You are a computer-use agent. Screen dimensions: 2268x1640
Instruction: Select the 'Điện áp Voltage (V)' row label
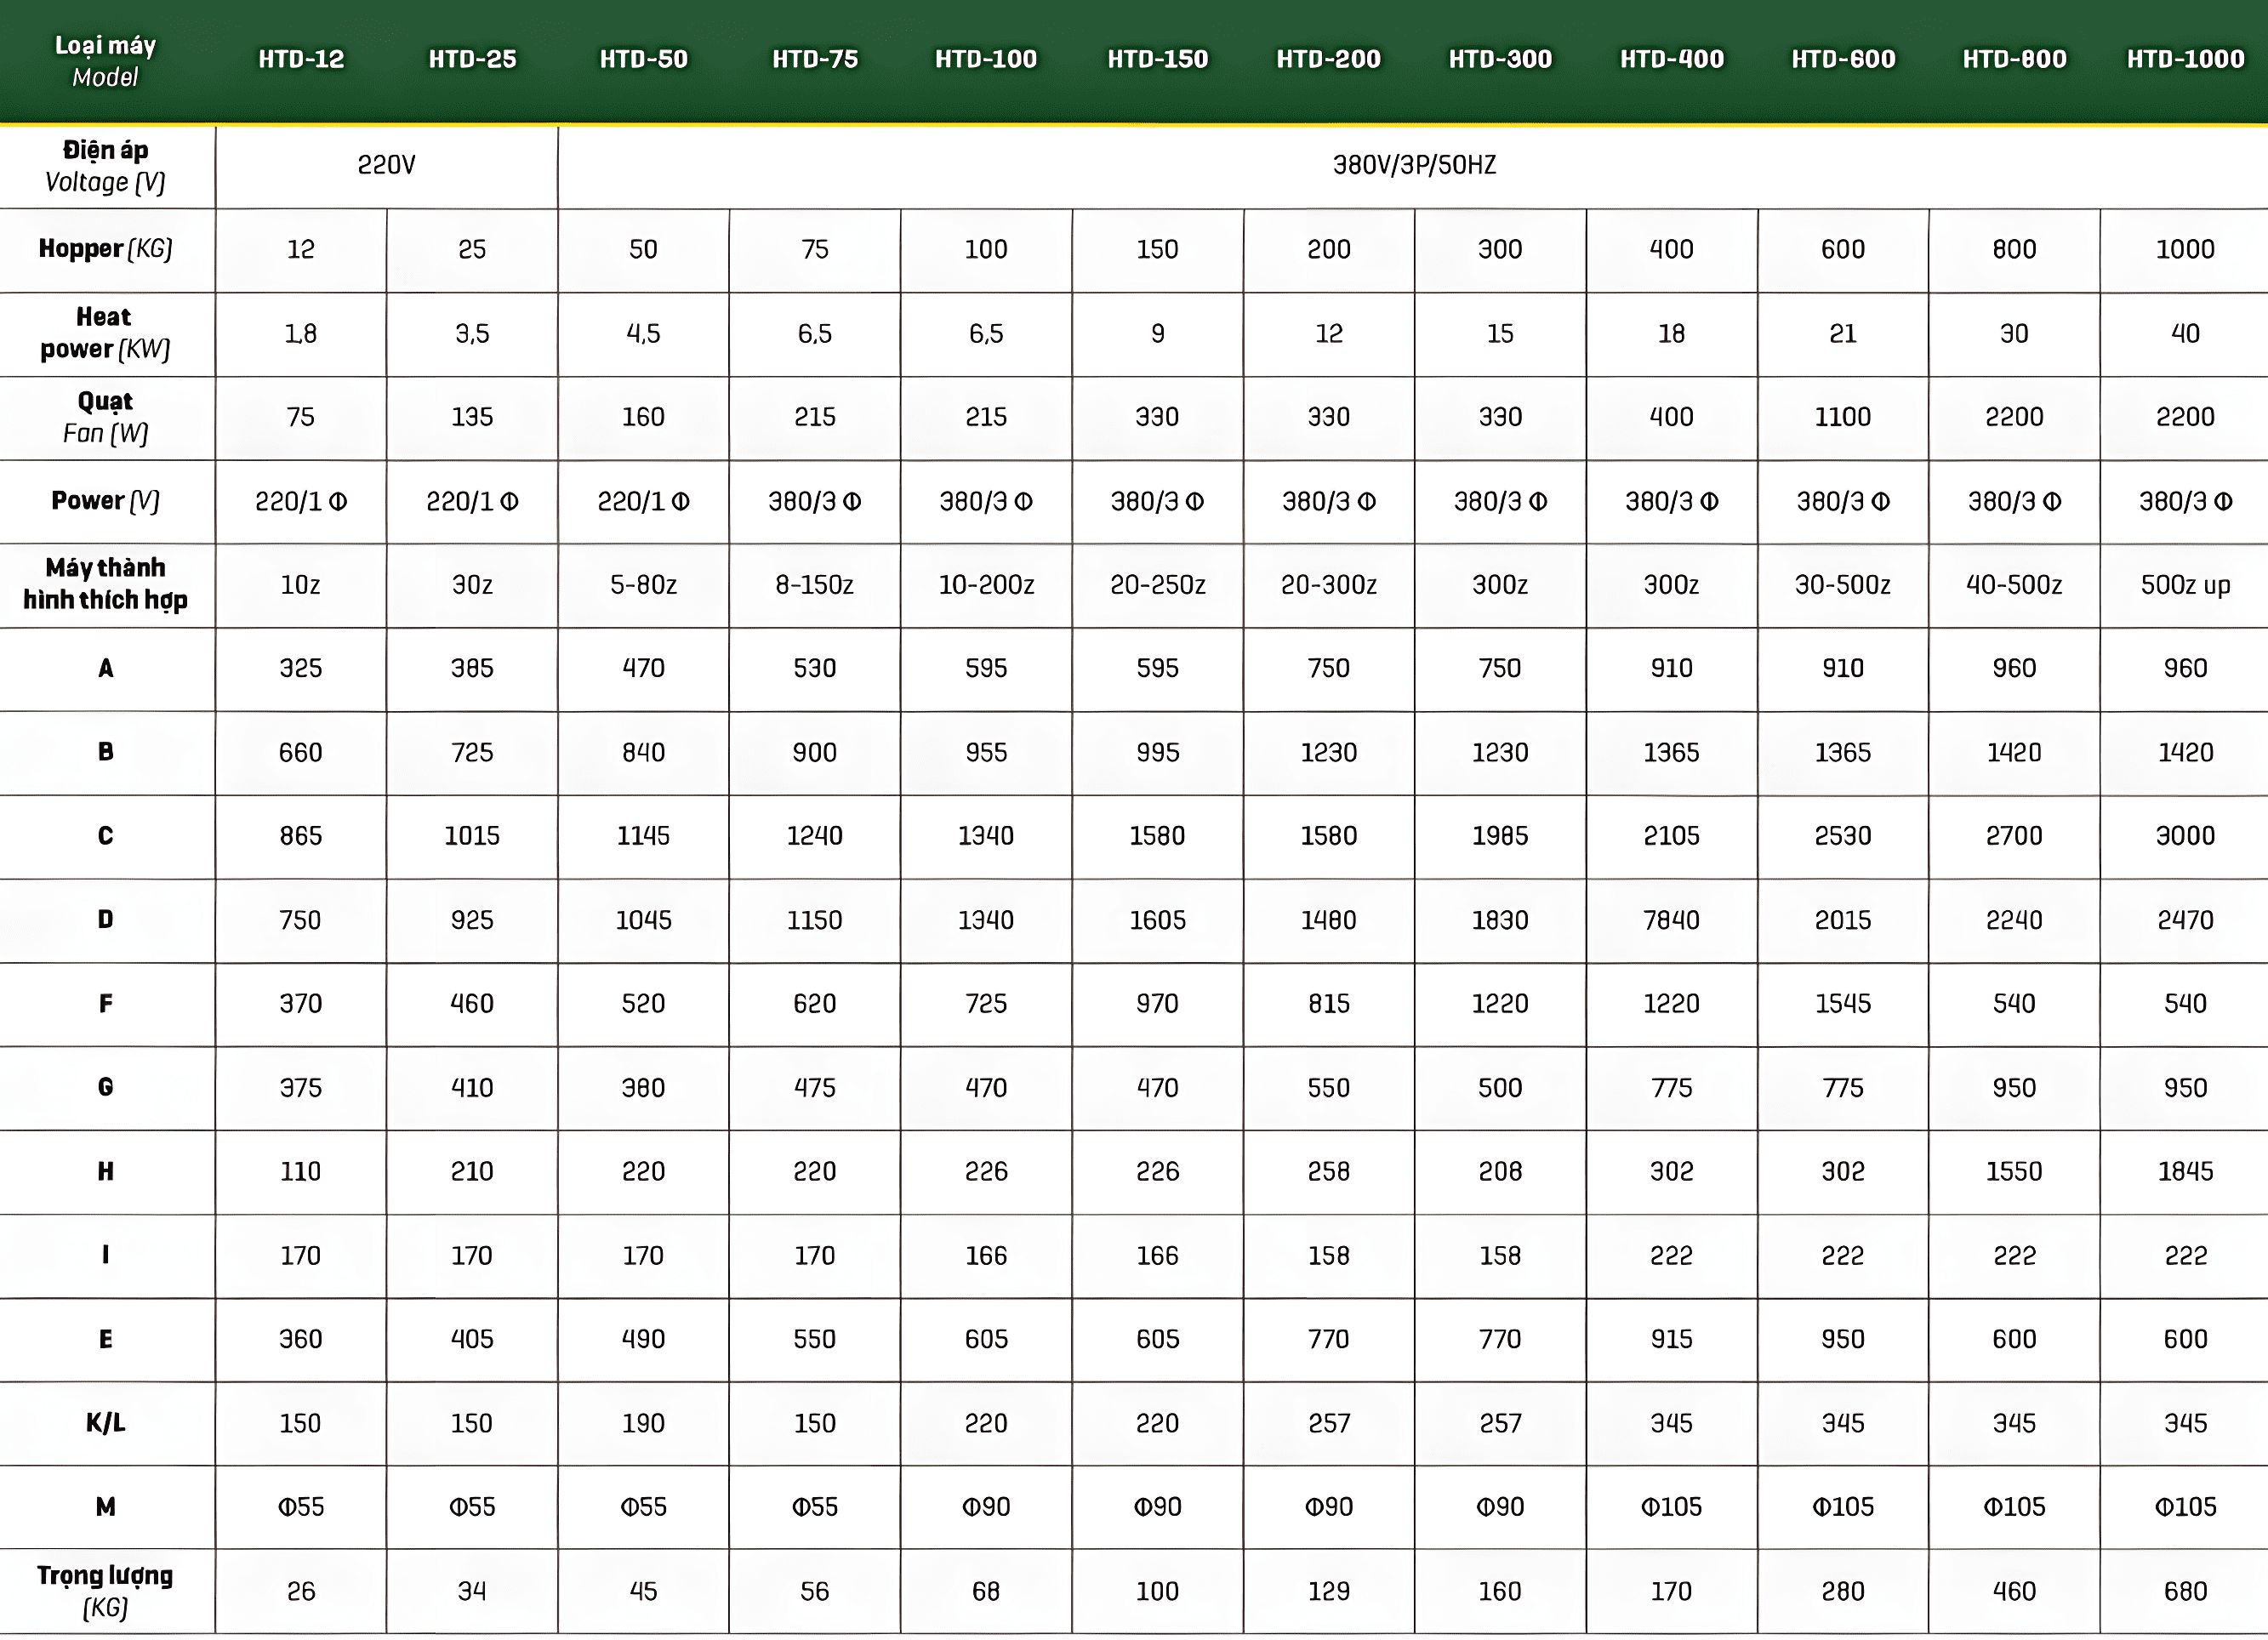(105, 166)
